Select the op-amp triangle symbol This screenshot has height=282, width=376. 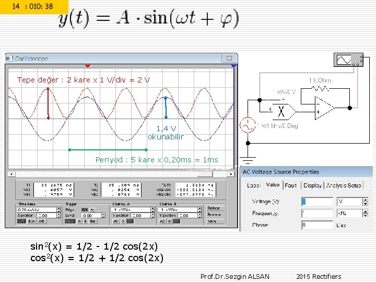tap(325, 108)
